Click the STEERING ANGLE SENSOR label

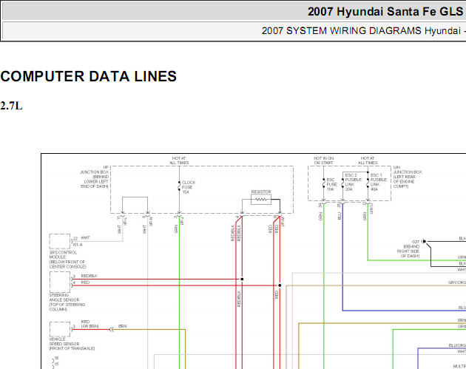(x=67, y=302)
